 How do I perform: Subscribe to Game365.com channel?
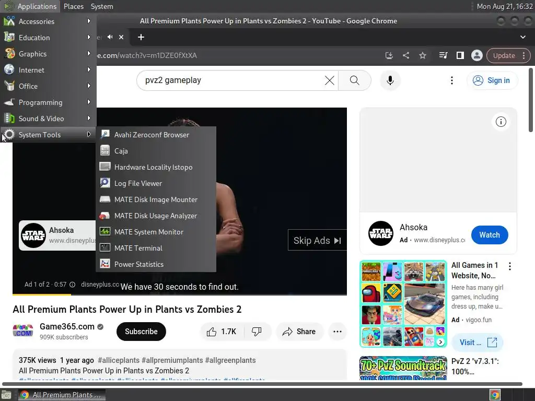[141, 332]
